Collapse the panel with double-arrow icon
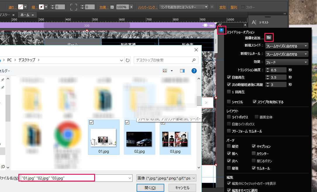 pyautogui.click(x=285, y=14)
